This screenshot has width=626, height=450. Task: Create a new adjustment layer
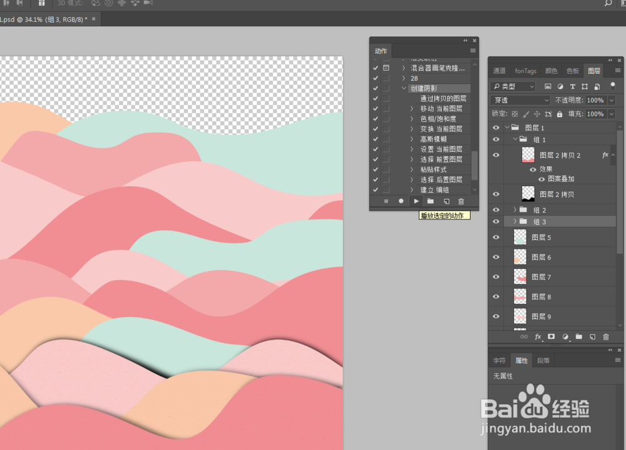(x=565, y=337)
